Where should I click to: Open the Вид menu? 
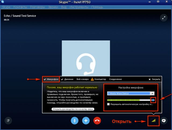[x=64, y=7]
